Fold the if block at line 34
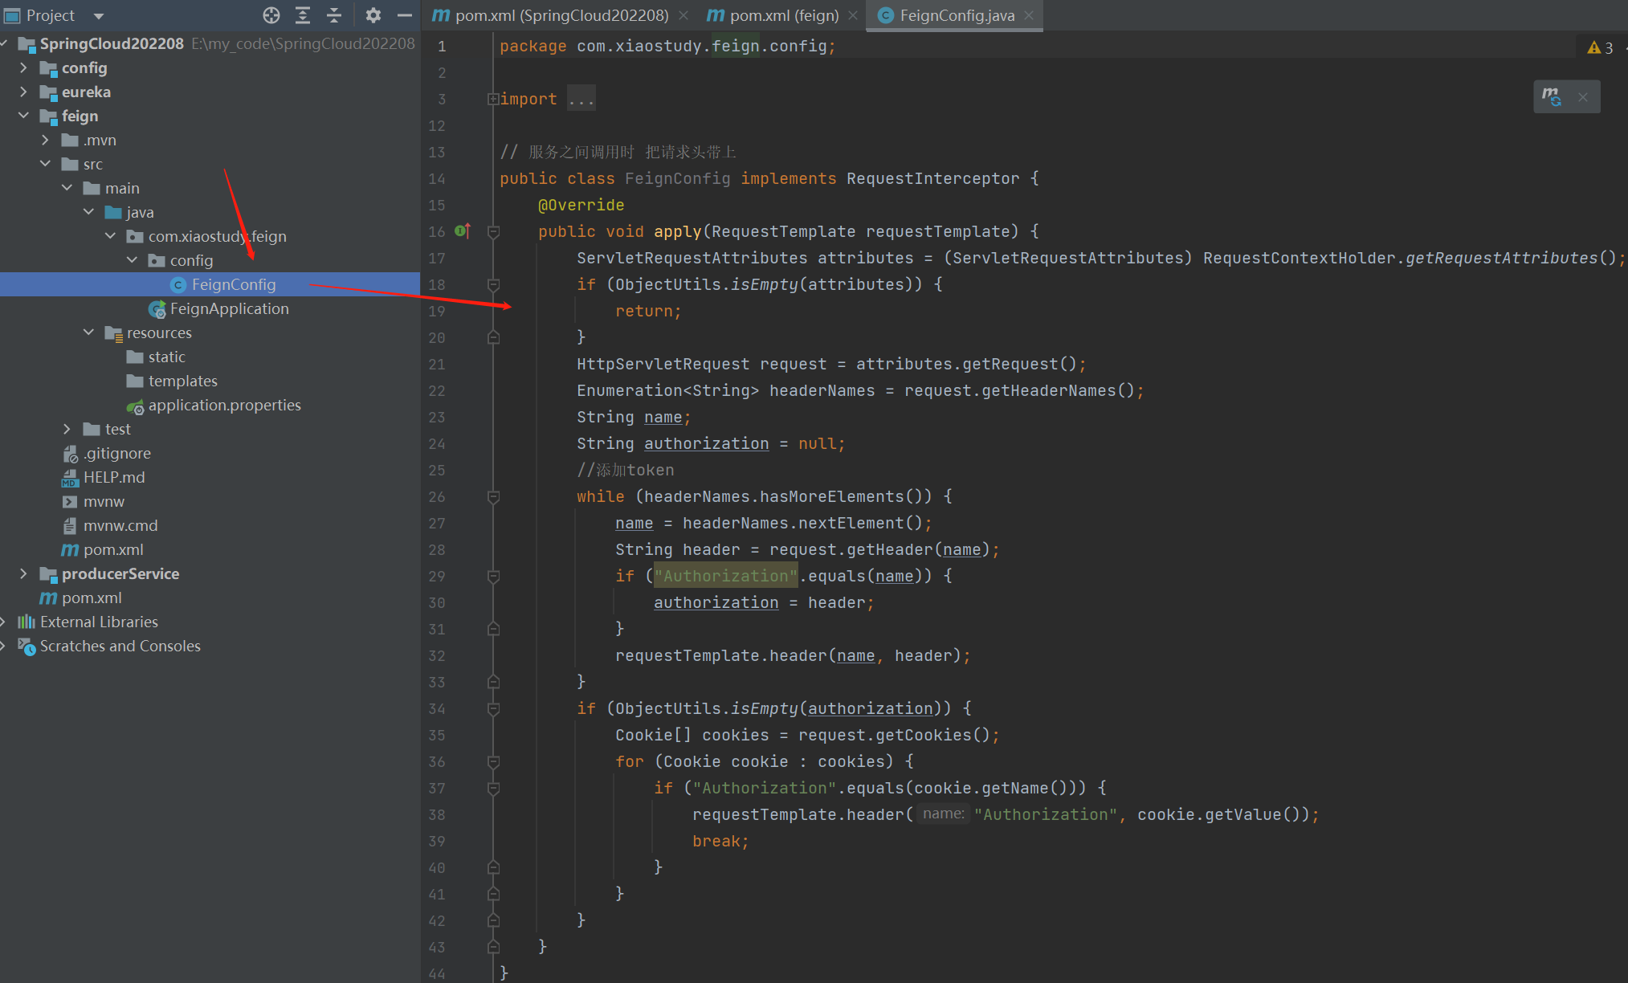Image resolution: width=1628 pixels, height=983 pixels. pyautogui.click(x=494, y=709)
